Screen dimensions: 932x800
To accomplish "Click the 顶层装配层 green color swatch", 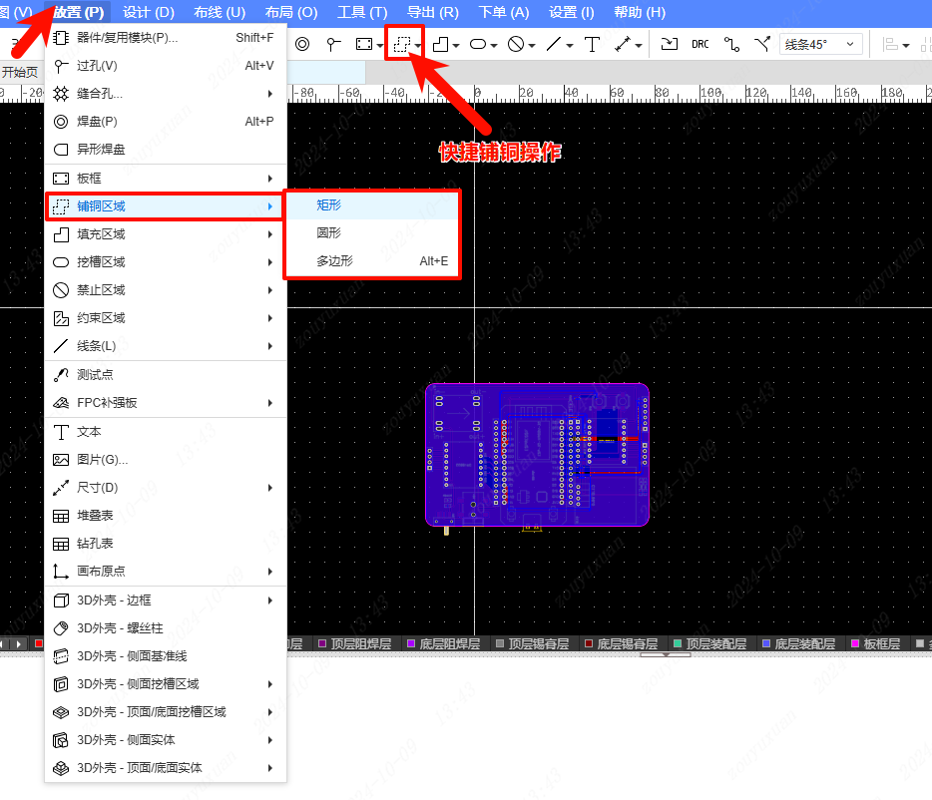I will click(x=678, y=643).
